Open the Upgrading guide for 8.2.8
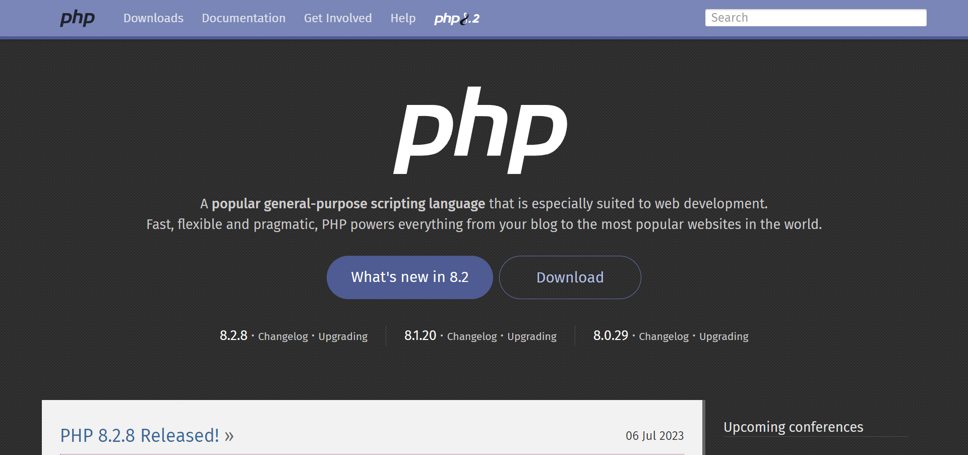This screenshot has width=968, height=455. pos(343,336)
